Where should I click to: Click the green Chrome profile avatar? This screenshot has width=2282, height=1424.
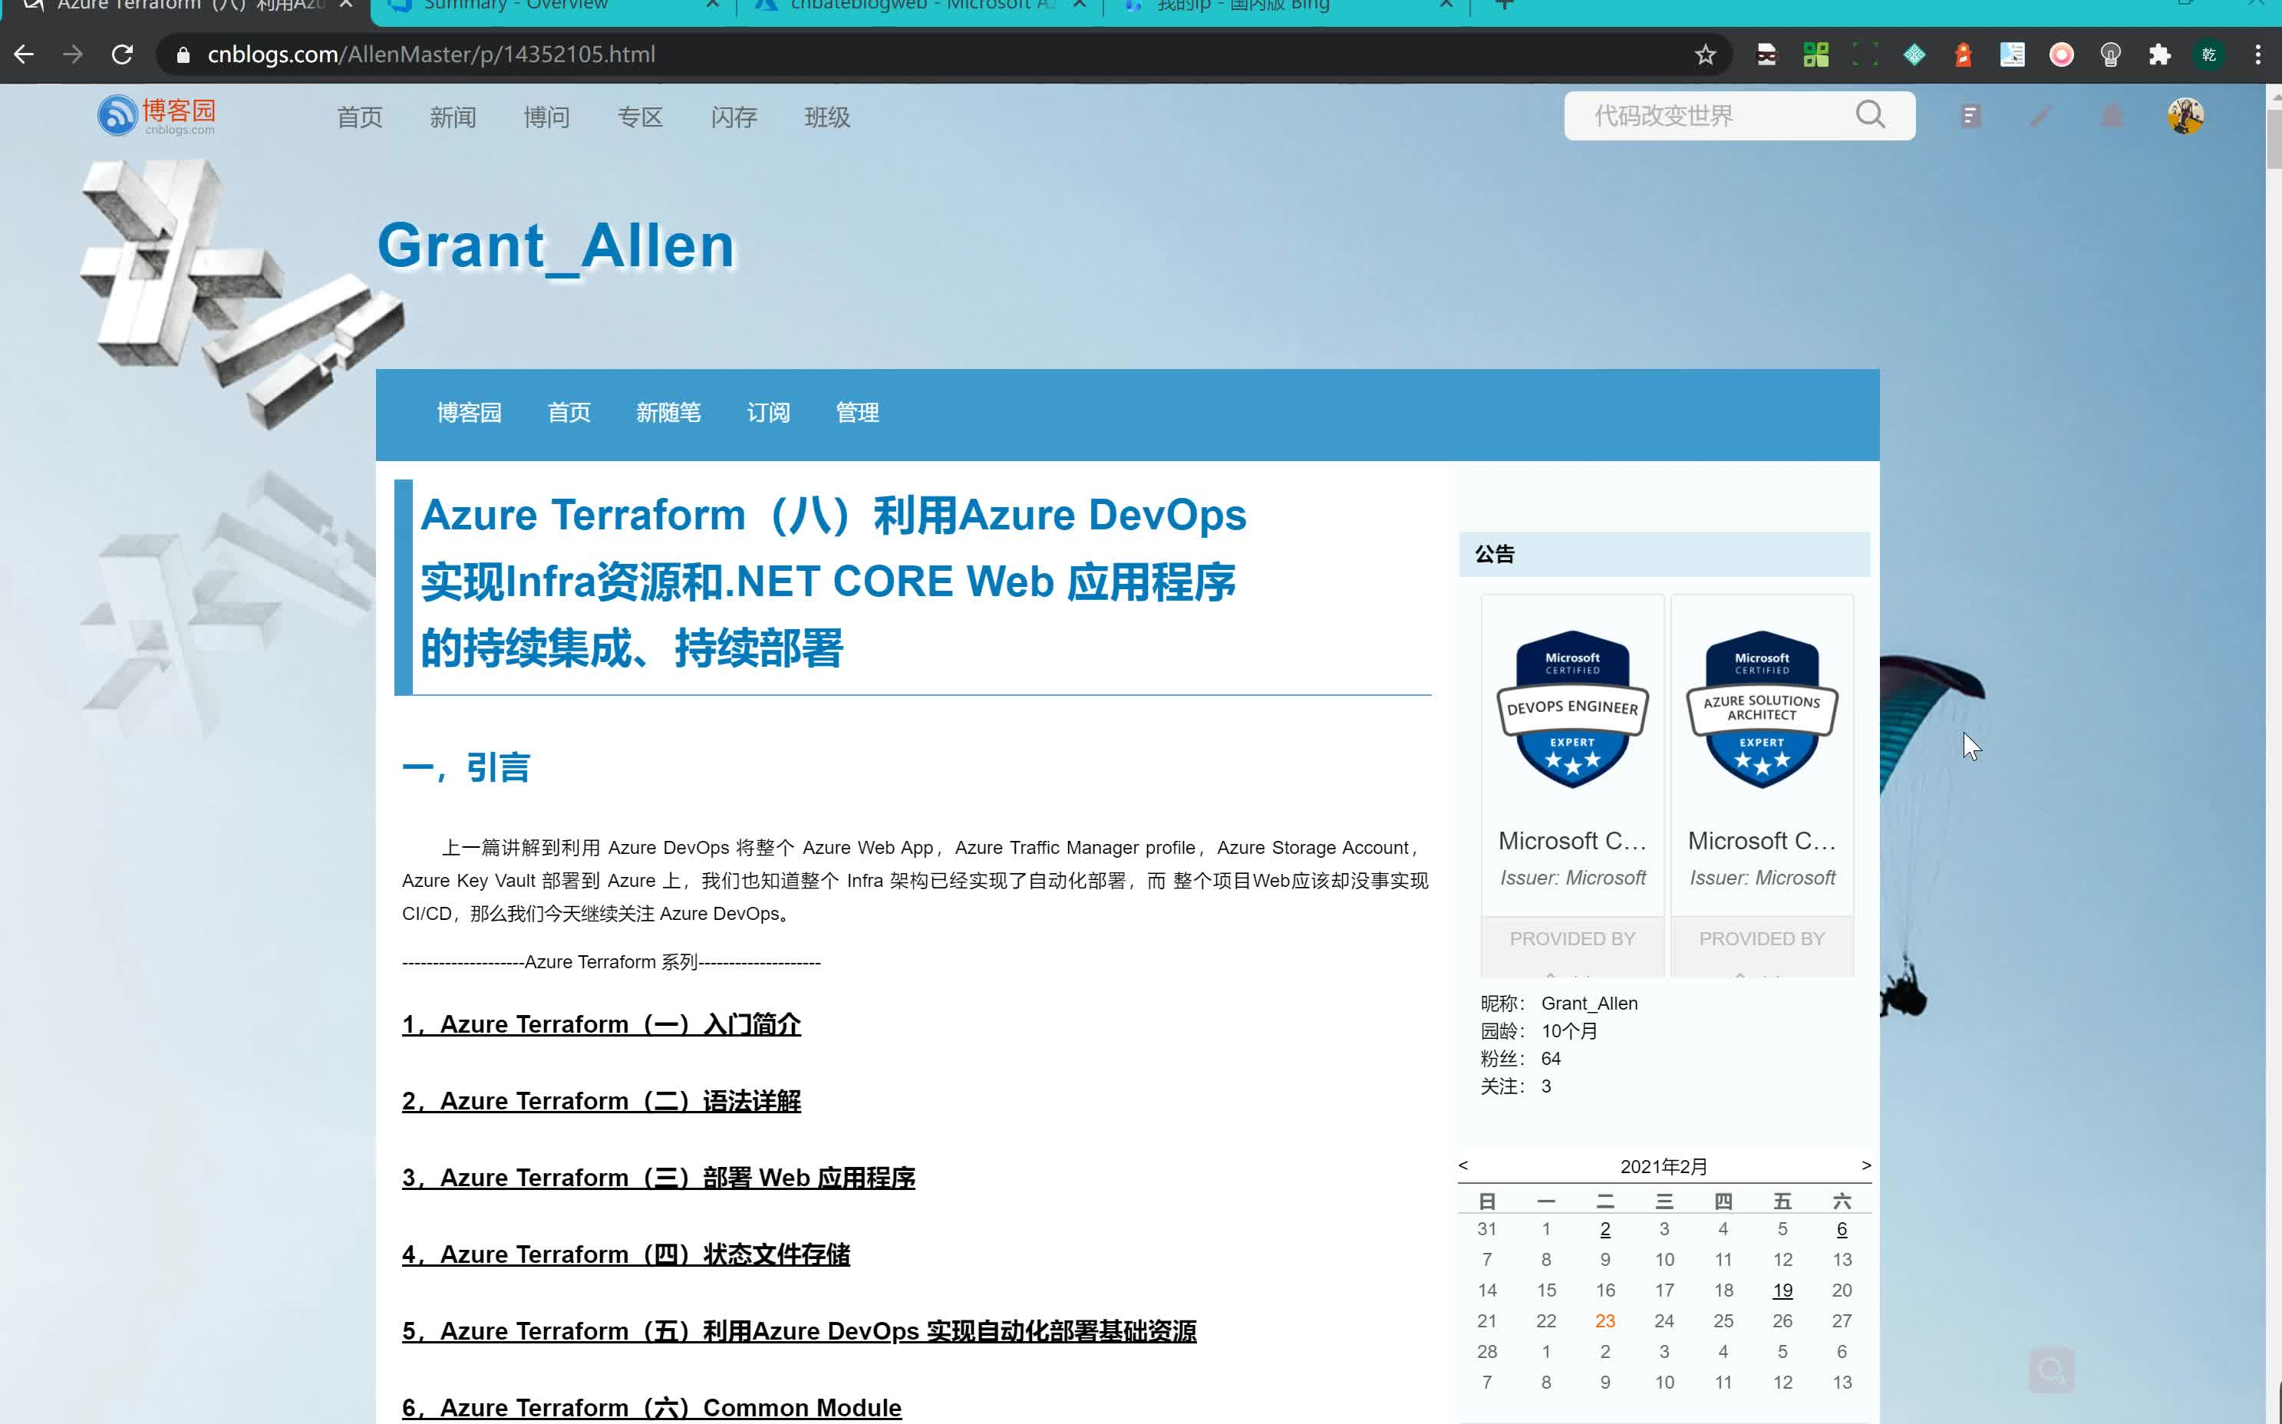pyautogui.click(x=2208, y=54)
